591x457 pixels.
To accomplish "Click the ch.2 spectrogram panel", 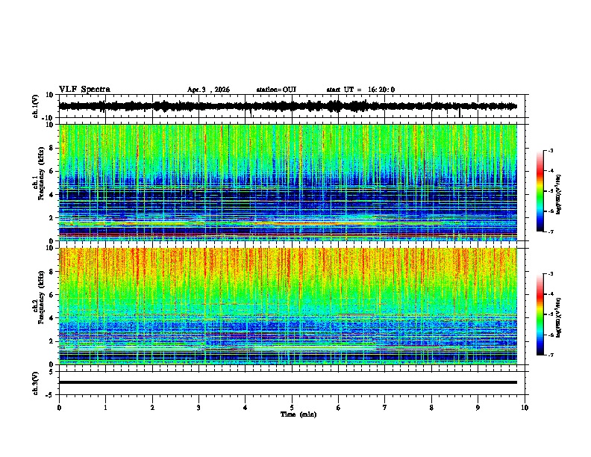I will coord(288,306).
